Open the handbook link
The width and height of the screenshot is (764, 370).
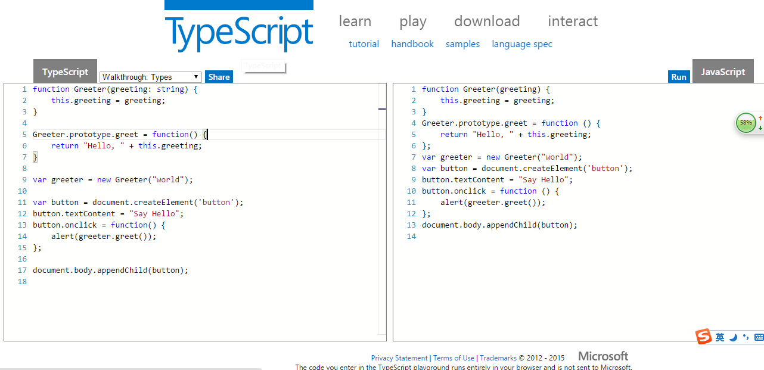click(412, 44)
